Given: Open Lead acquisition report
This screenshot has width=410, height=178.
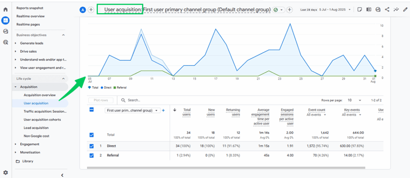Looking at the screenshot, I should (36, 128).
